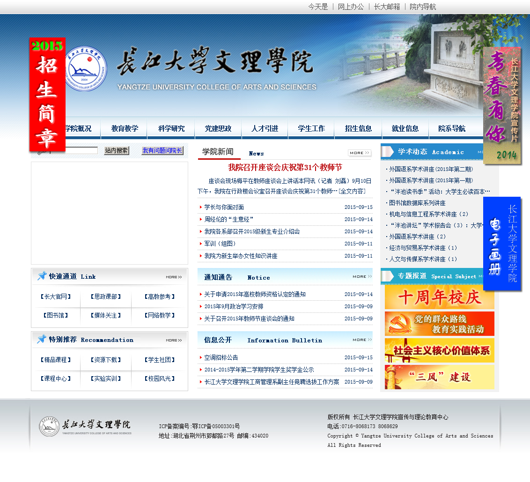Viewport: 530px width, 482px height.
Task: Open notice 2015年9月政治学习安排
Action: 234,306
